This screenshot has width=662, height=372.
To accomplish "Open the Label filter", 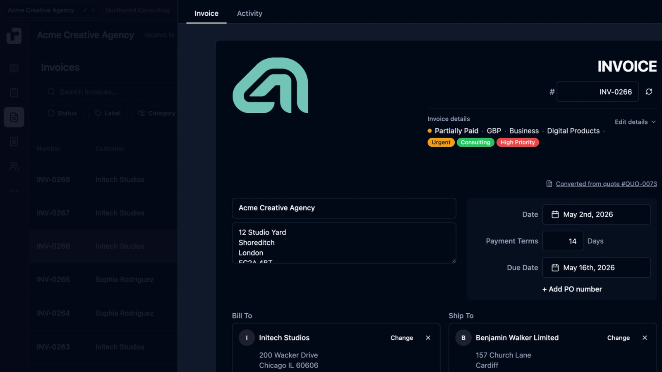I will coord(108,113).
